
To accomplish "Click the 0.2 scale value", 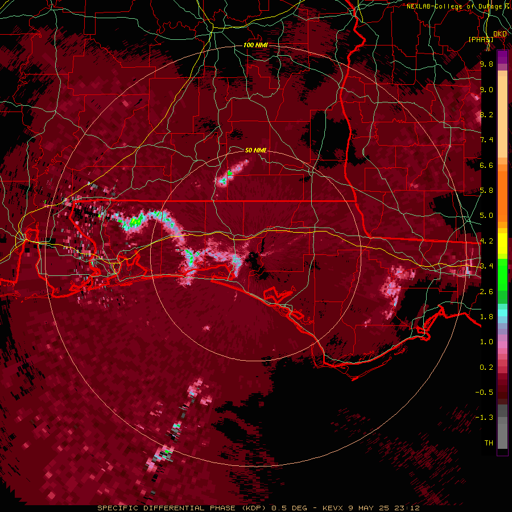I will [486, 368].
